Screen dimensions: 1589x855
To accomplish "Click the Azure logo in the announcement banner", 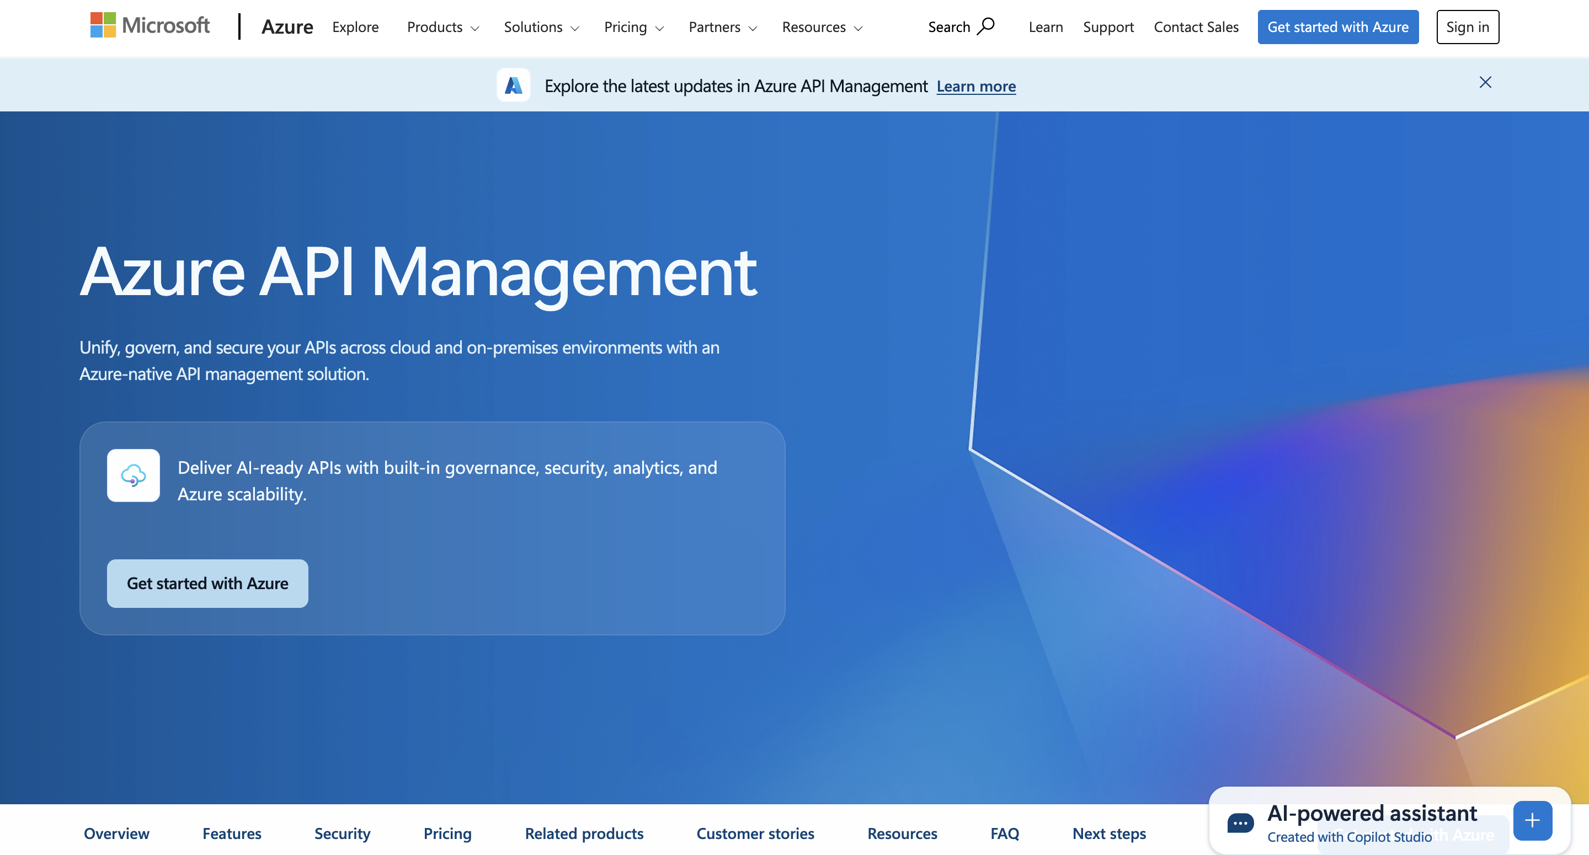I will pyautogui.click(x=513, y=85).
